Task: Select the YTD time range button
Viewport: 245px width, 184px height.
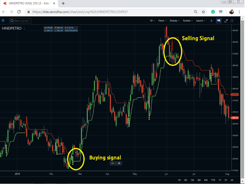Action: [x=213, y=180]
